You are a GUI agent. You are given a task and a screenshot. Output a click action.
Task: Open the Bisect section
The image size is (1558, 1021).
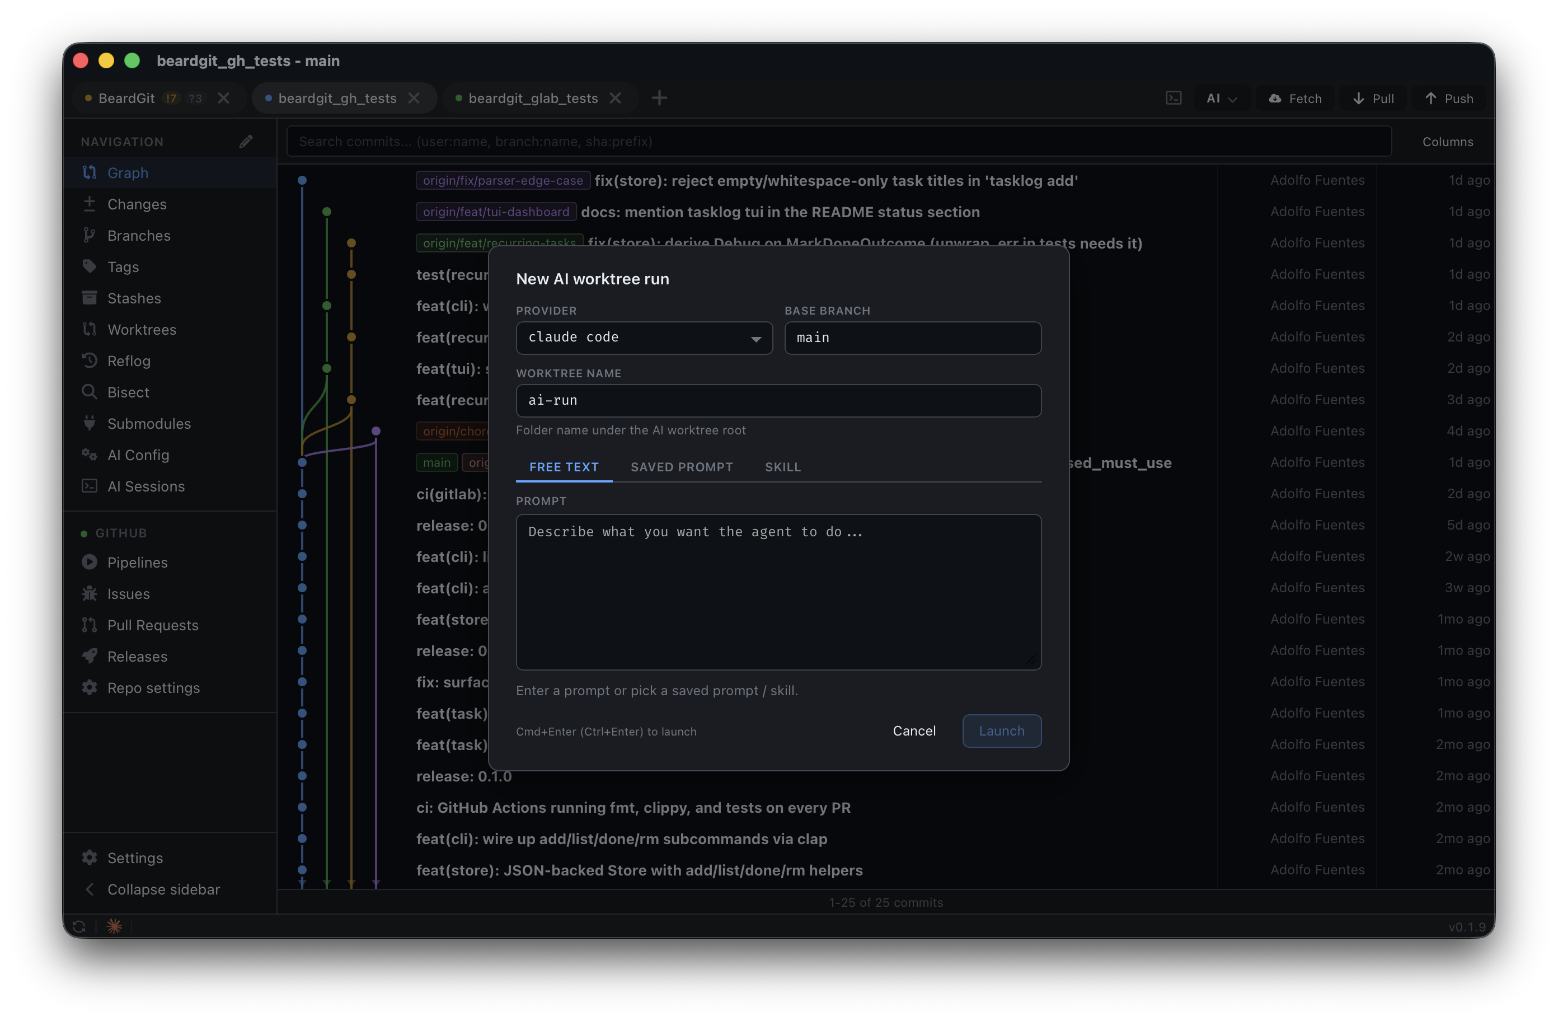click(170, 392)
